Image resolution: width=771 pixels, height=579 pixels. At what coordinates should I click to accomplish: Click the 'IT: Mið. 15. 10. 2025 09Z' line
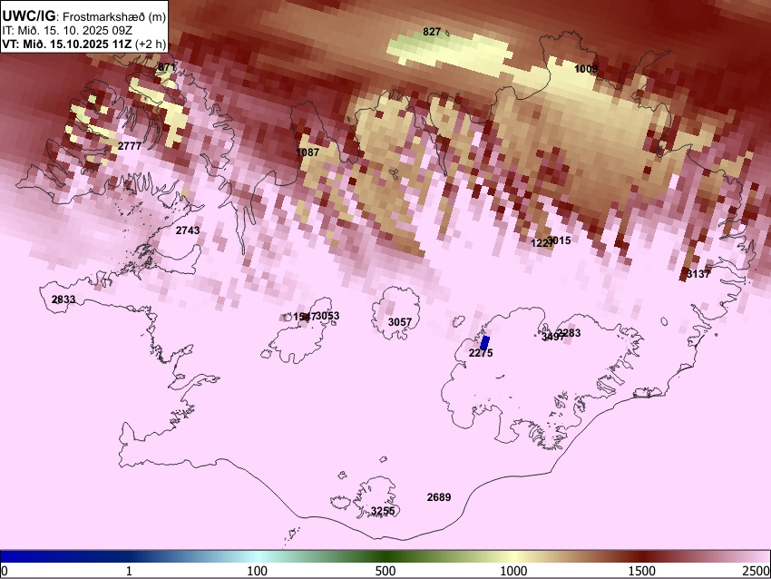tap(67, 31)
